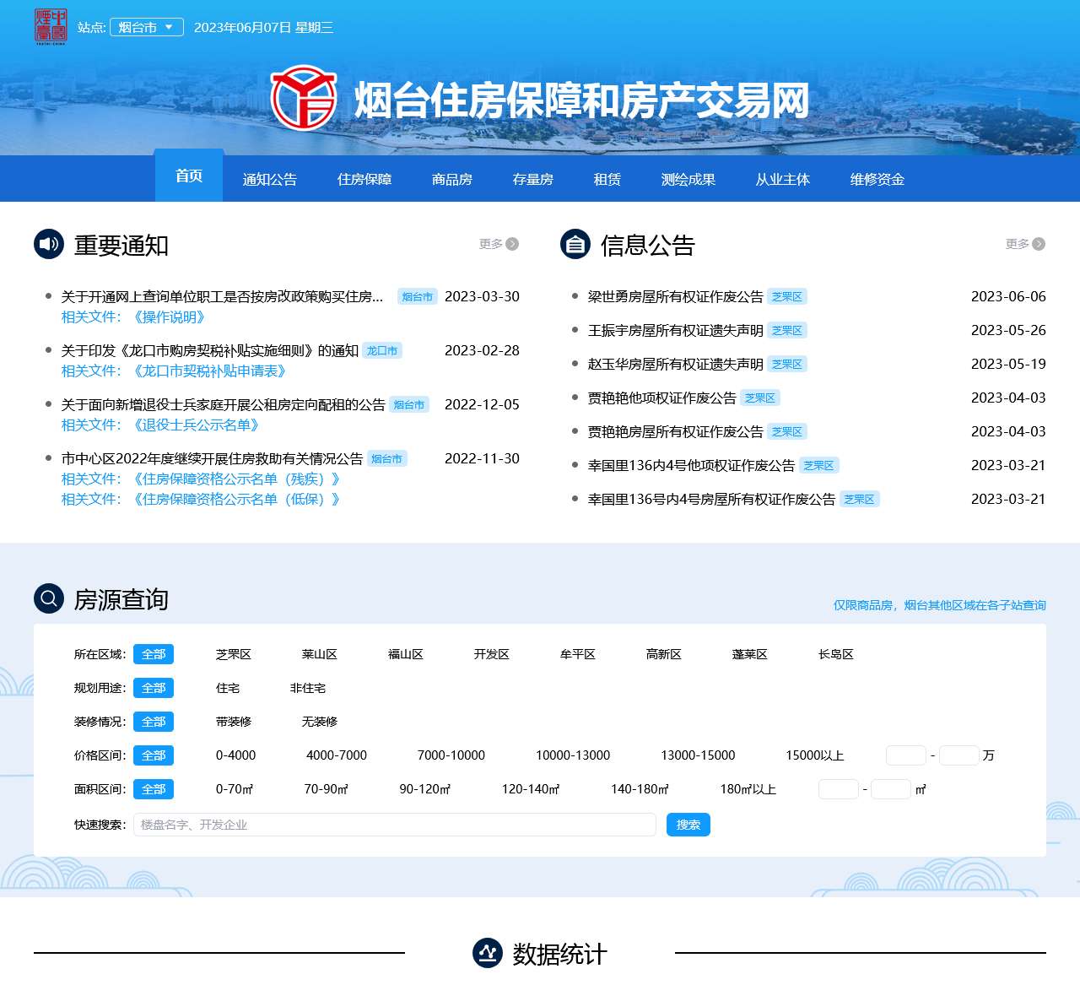Click the 更多 arrow under 重要通知
The width and height of the screenshot is (1080, 985).
click(511, 244)
